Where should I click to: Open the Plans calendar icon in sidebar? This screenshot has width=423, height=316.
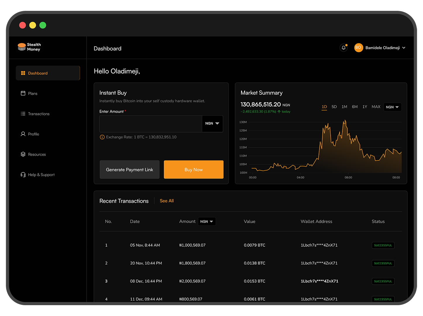coord(23,93)
